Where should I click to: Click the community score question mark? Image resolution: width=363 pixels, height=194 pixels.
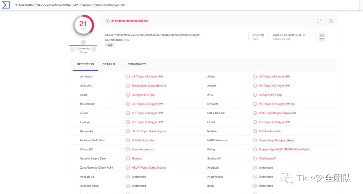point(83,42)
